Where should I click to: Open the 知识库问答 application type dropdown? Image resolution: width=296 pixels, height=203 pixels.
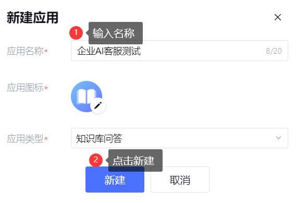coord(179,138)
